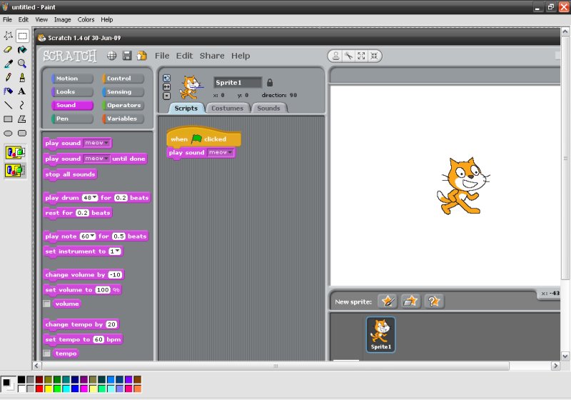The height and width of the screenshot is (400, 571).
Task: Pick the black color swatch in Paint palette
Action: pos(21,379)
